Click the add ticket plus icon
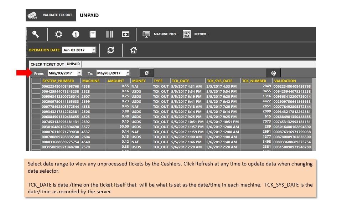 126,34
